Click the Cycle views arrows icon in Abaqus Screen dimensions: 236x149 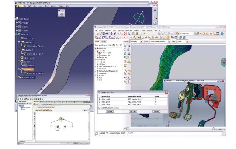pos(129,34)
